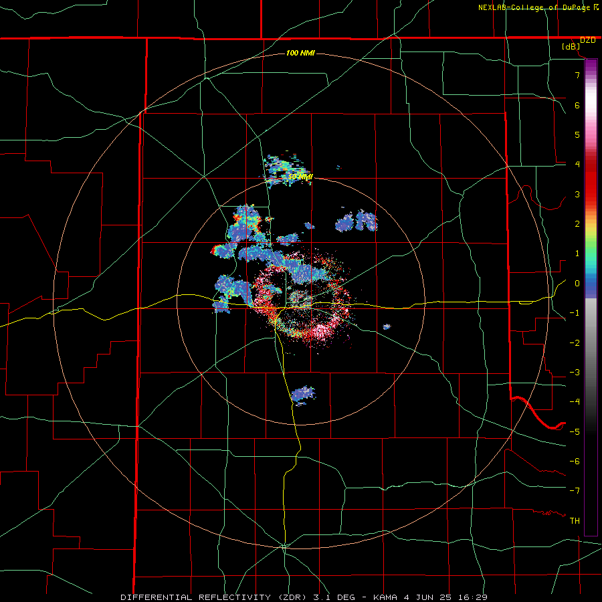Screen dimensions: 602x602
Task: Pick the legend value "-5"
Action: 575,432
